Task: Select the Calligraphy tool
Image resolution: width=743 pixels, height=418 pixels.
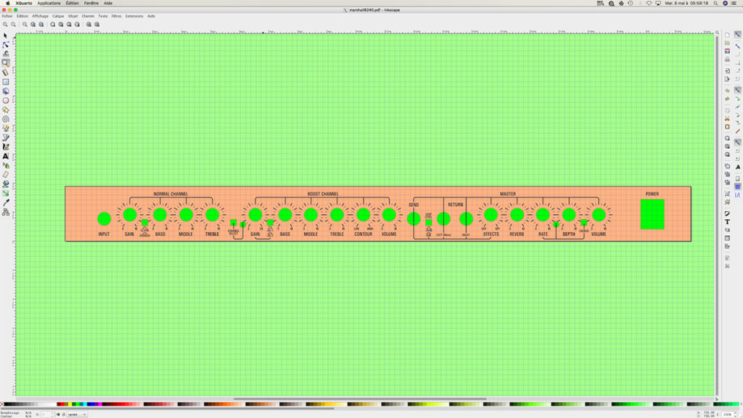Action: tap(6, 147)
